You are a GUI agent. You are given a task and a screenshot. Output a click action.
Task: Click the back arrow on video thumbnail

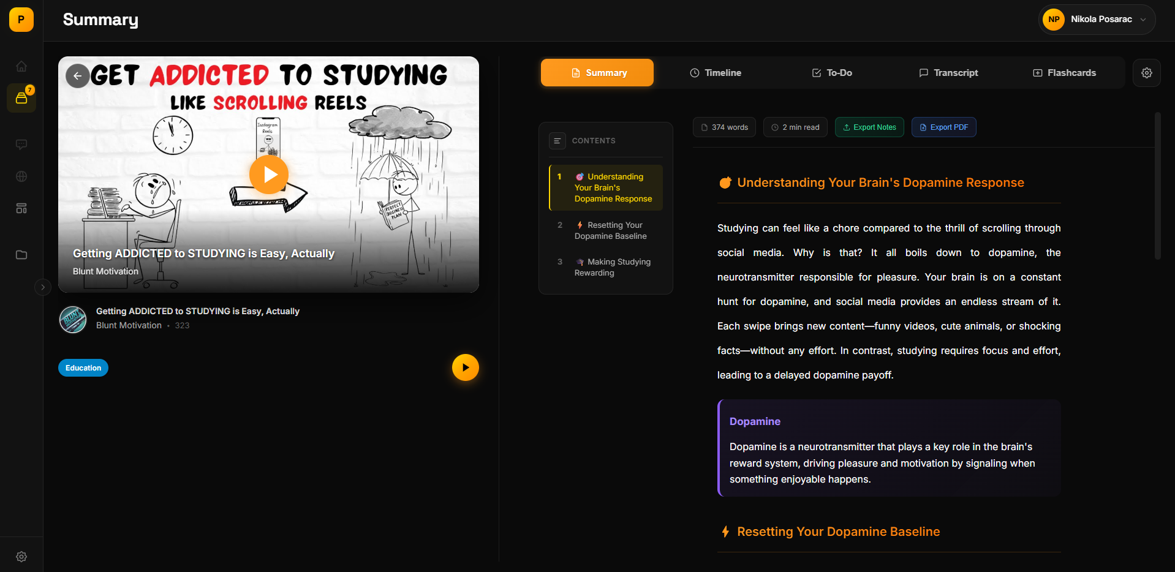78,76
